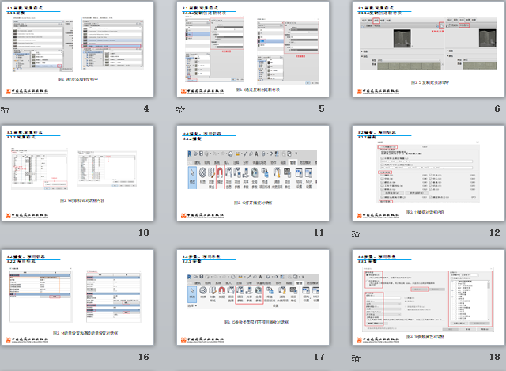The image size is (506, 371).
Task: Select the slide 17 thumbnail
Action: coord(251,296)
